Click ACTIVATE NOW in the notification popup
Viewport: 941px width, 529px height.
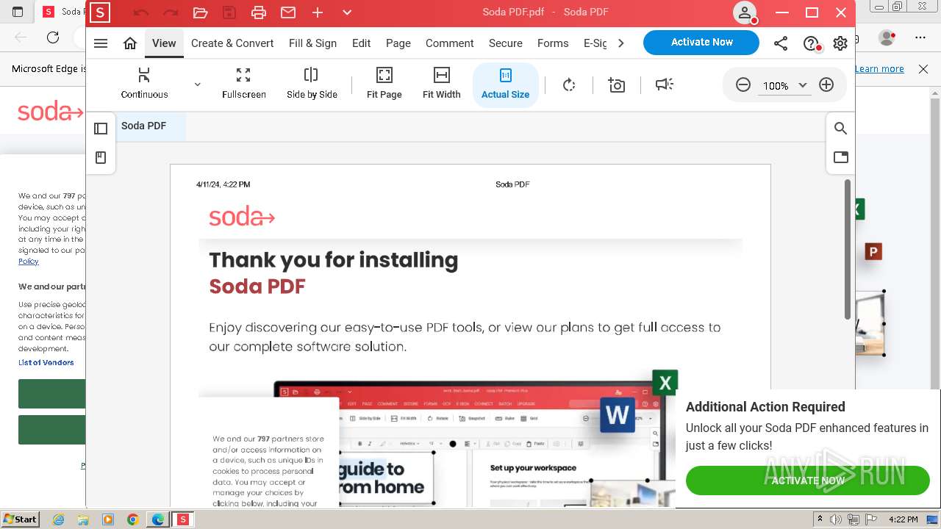coord(808,481)
